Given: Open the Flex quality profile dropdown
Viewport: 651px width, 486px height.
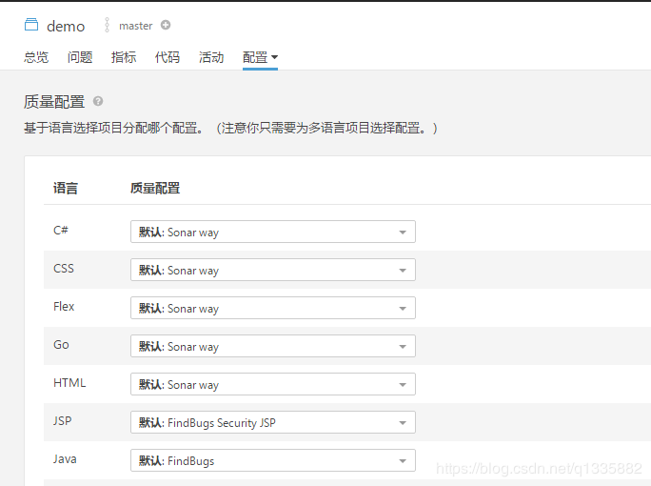Looking at the screenshot, I should 273,308.
